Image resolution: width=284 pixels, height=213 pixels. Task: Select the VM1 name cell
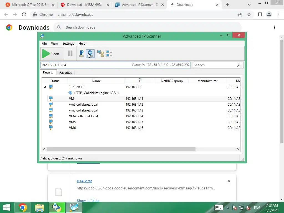pyautogui.click(x=72, y=98)
